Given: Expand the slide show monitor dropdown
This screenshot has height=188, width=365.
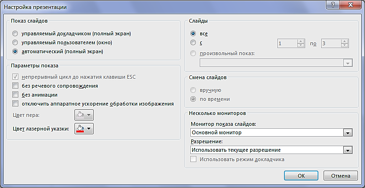Looking at the screenshot, I should [348, 133].
